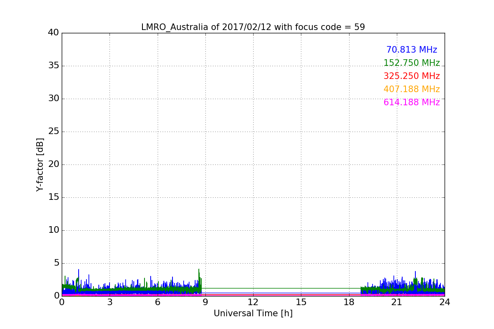Select the 325.250 MHz legend label
The height and width of the screenshot is (329, 494).
coord(412,76)
